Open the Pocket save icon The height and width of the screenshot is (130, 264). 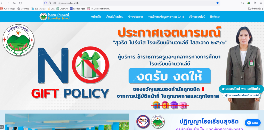pos(243,3)
